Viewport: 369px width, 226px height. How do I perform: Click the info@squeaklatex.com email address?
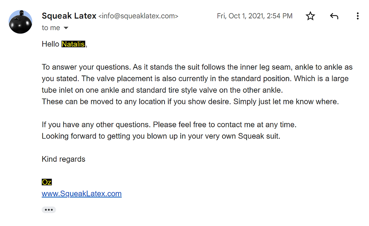(138, 16)
